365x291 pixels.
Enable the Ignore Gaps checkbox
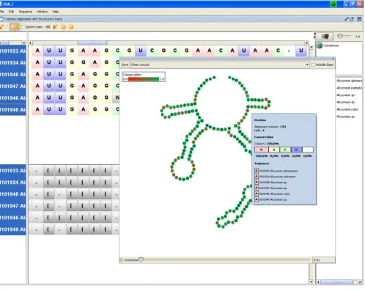tap(23, 27)
